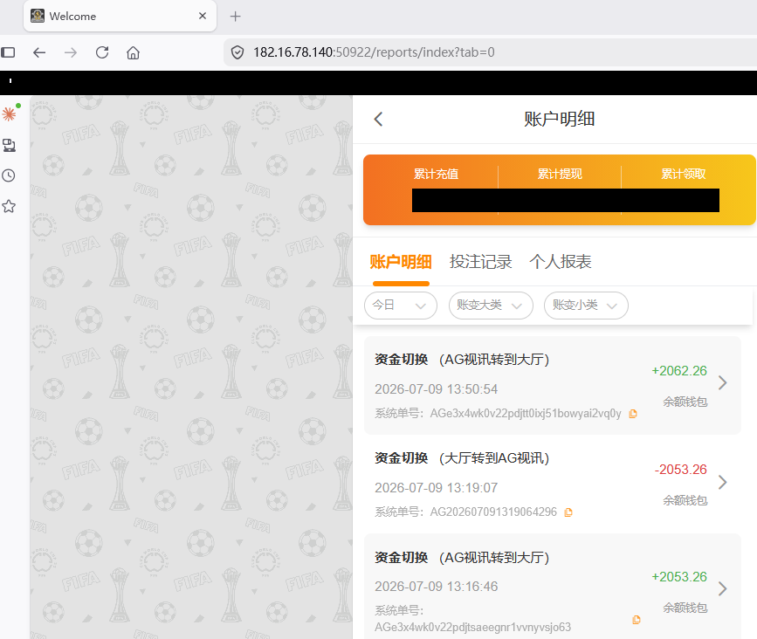Click the 13:16:46 transaction title text
The width and height of the screenshot is (757, 639).
pos(462,558)
